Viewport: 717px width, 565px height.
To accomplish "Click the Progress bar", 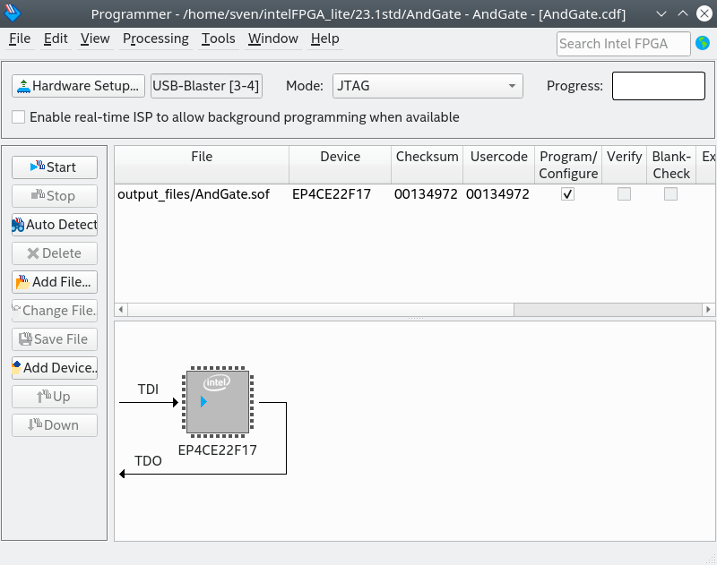I will tap(659, 86).
